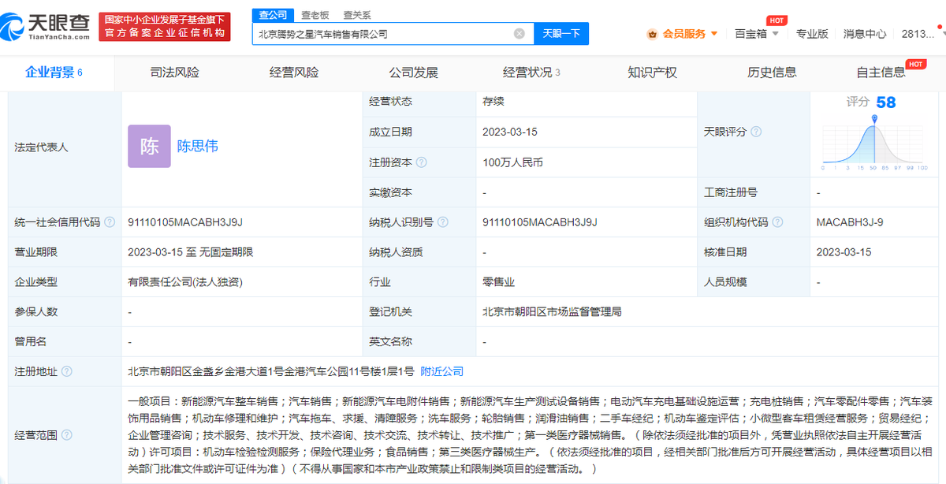Click the 有限责任公司(法人独资) enterprise type
The image size is (946, 484).
click(186, 282)
